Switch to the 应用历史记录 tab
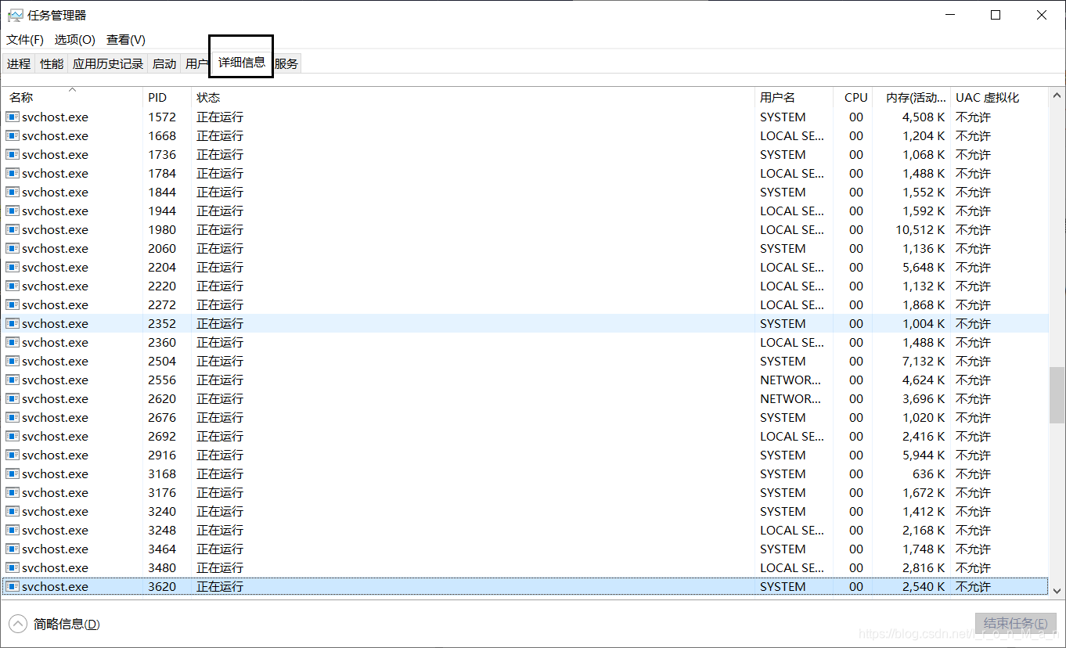 pyautogui.click(x=108, y=63)
